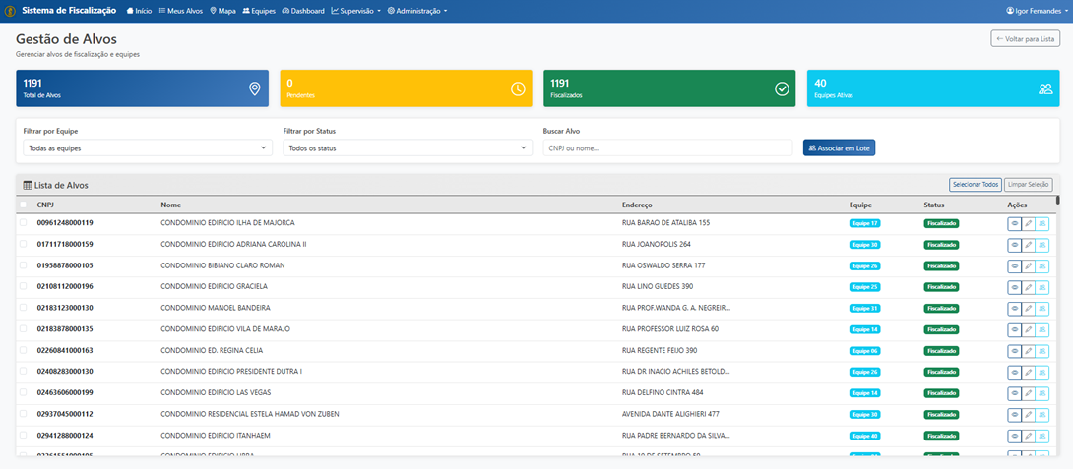
Task: Toggle the select-all checkbox in table header
Action: (24, 205)
